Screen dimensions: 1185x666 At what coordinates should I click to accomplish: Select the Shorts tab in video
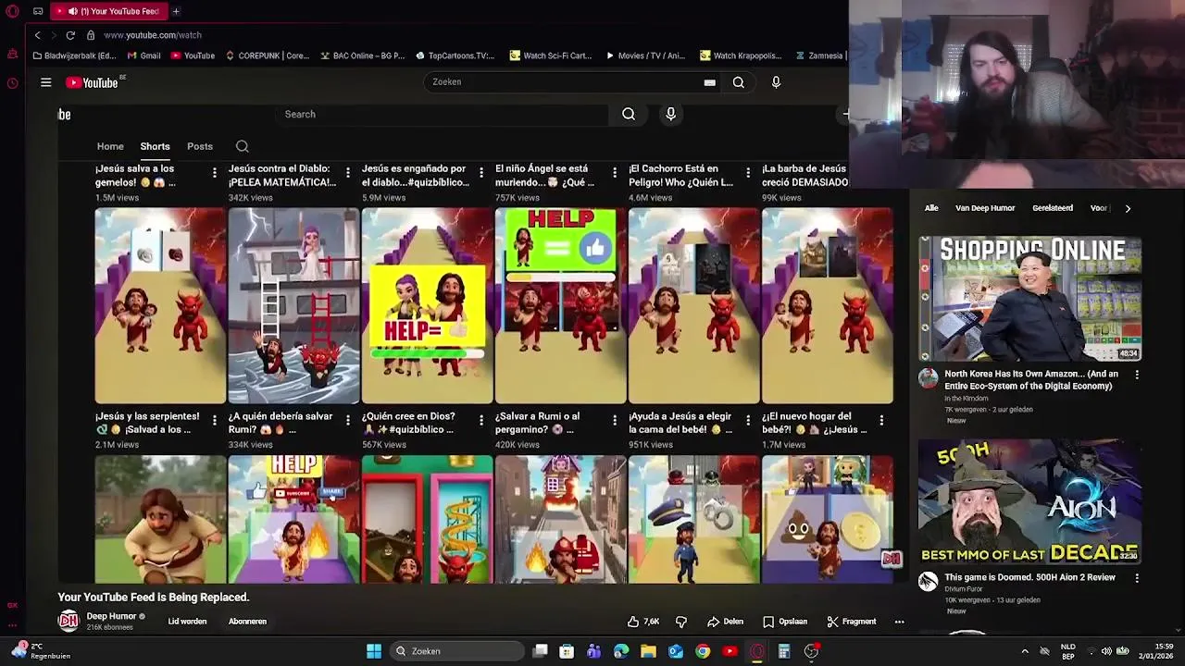click(155, 146)
